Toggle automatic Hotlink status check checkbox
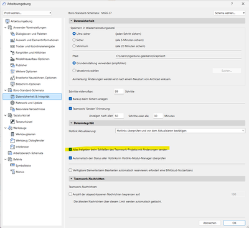The image size is (249, 228). click(x=70, y=158)
